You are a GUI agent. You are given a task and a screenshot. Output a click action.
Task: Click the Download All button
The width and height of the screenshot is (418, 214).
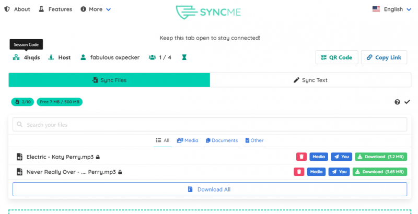coord(210,189)
